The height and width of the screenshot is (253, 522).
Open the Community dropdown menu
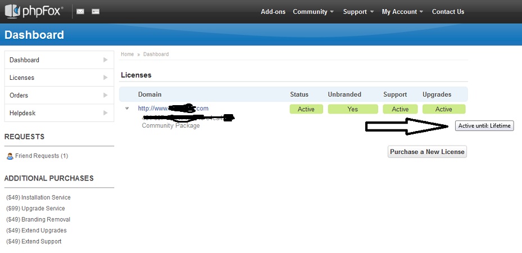click(x=314, y=12)
